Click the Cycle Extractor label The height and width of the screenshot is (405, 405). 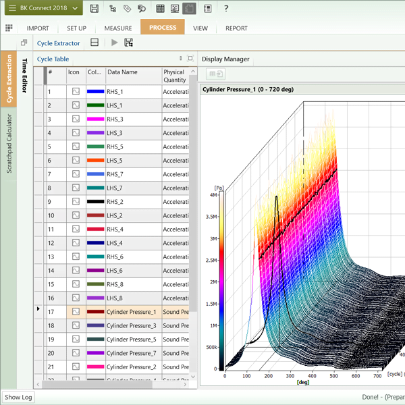click(58, 43)
